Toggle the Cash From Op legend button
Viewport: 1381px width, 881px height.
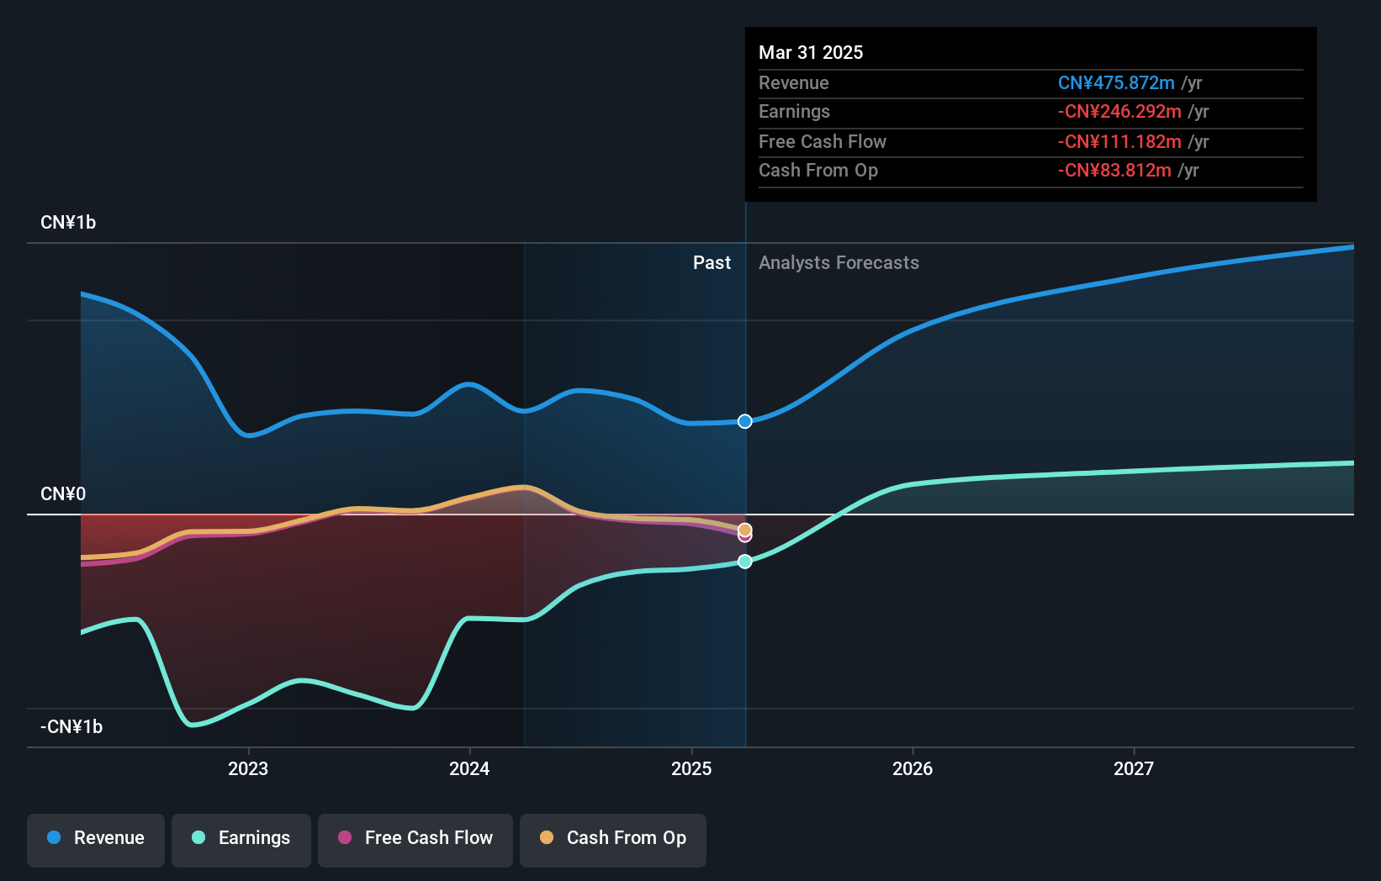613,840
